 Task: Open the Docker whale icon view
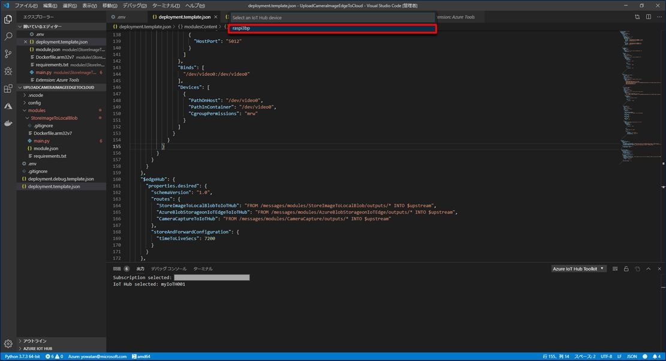8,123
